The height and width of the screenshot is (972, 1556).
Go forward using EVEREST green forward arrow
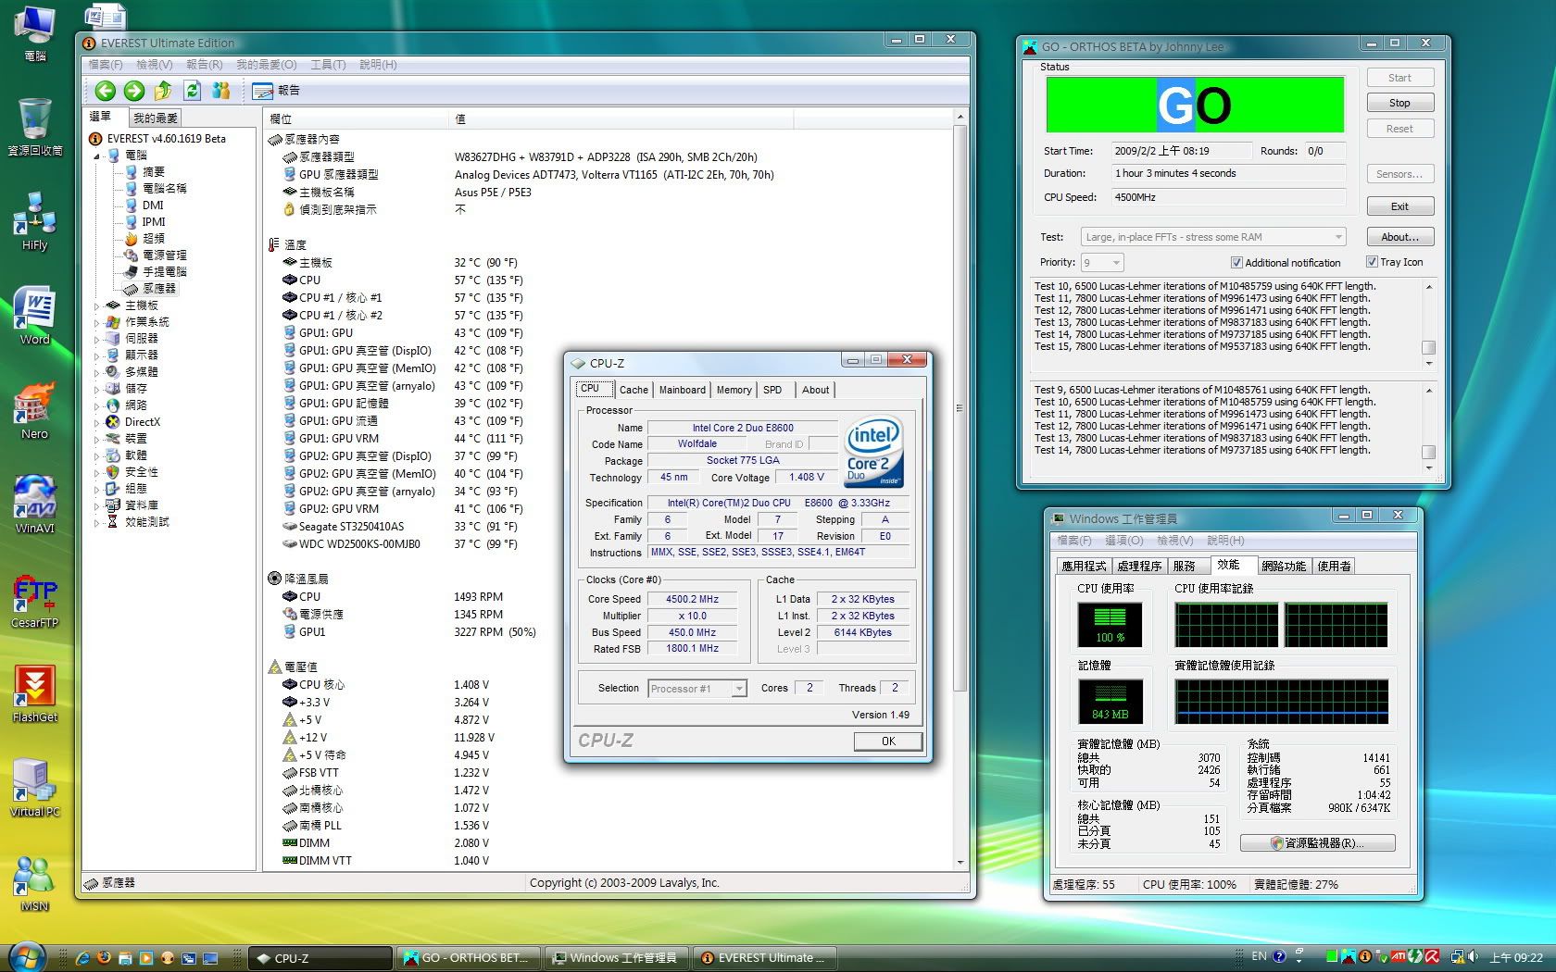134,90
